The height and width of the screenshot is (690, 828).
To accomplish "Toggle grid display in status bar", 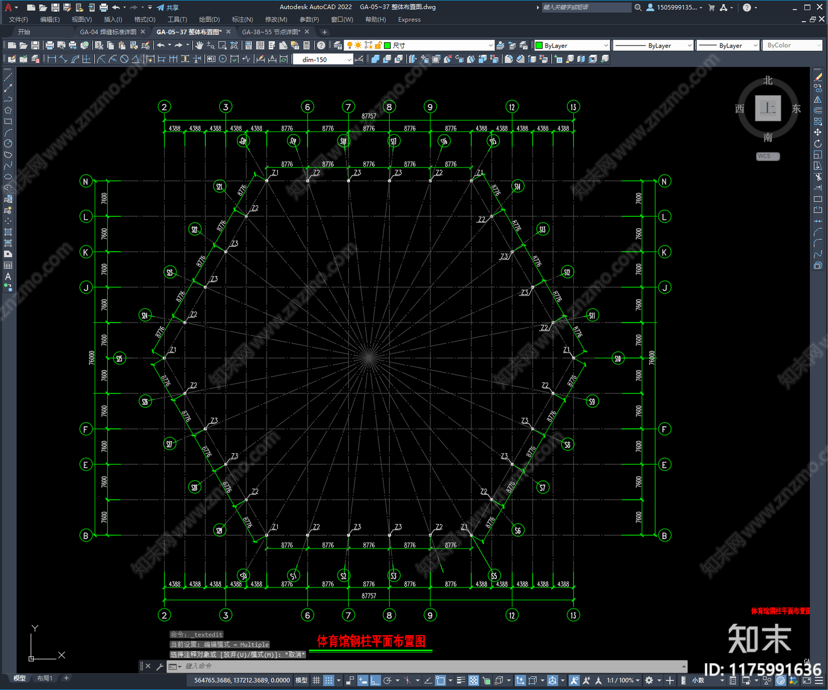I will pyautogui.click(x=316, y=680).
